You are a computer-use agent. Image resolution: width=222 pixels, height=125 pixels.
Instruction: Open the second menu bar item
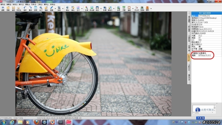[x=9, y=5]
